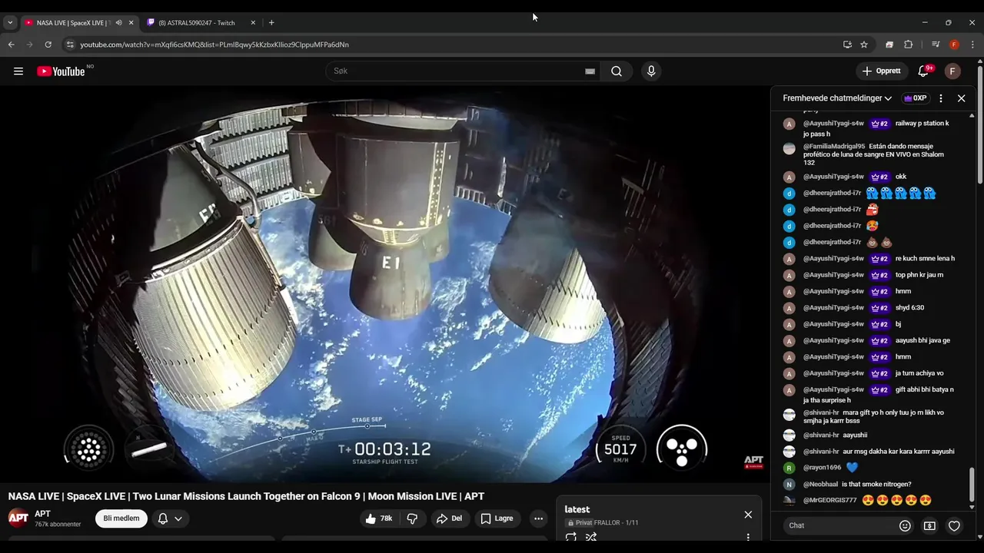Viewport: 984px width, 553px height.
Task: Dislike the video with thumbs down
Action: tap(412, 518)
